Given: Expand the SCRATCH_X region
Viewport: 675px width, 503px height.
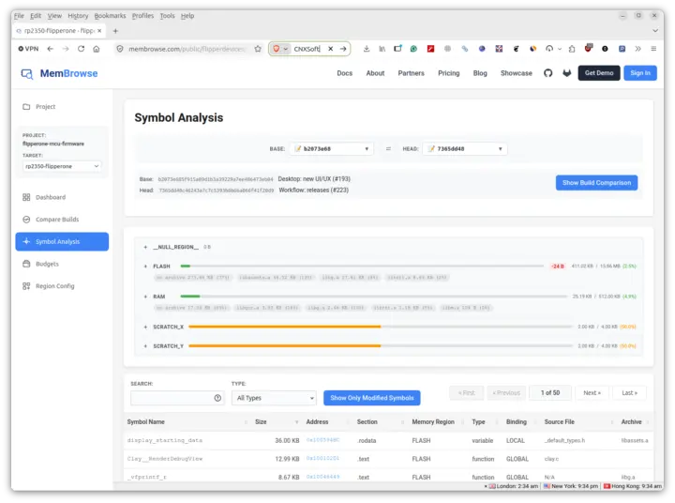Looking at the screenshot, I should (145, 327).
